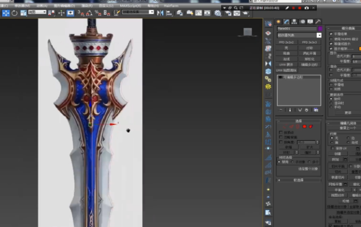Click the Select and Move tool
Viewport: 361px width, 227px height.
6,12
